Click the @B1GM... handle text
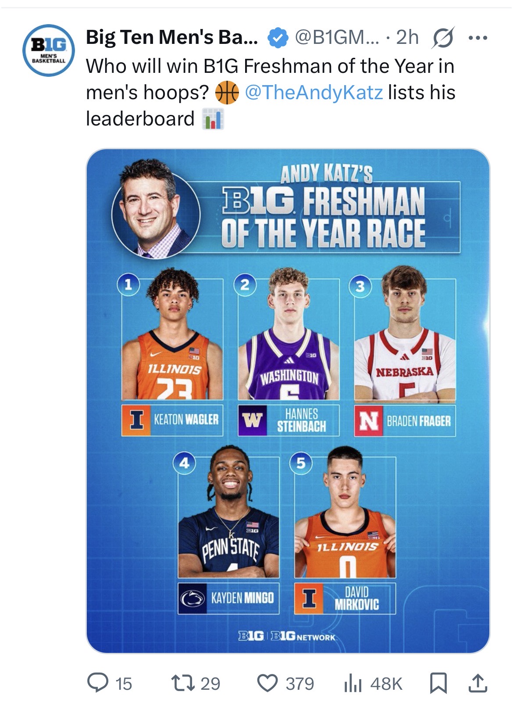Viewport: 513px width, 706px height. [337, 38]
